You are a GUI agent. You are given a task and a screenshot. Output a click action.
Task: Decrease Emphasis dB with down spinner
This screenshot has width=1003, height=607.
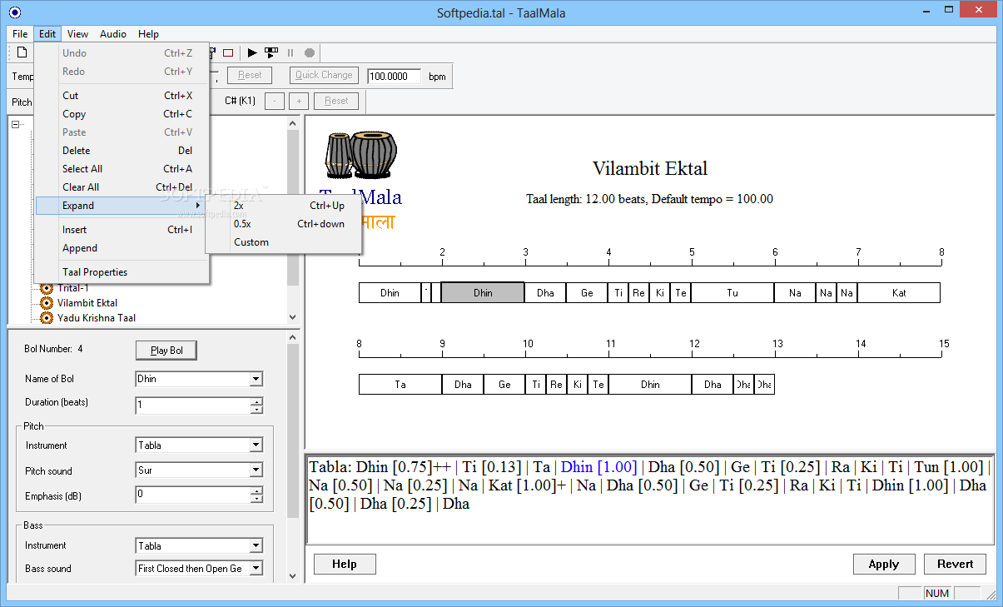256,499
